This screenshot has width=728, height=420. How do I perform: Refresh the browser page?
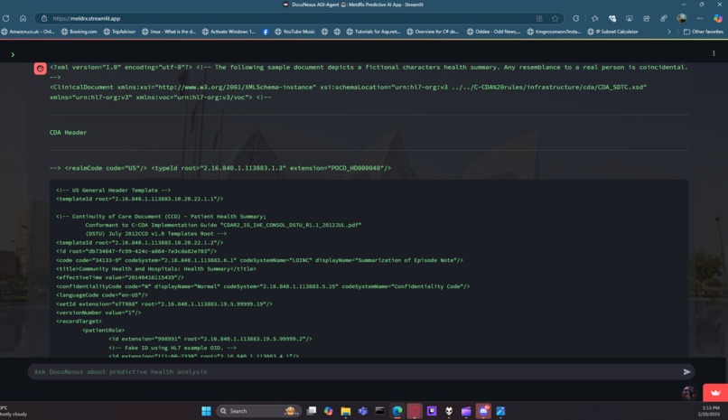tap(6, 19)
